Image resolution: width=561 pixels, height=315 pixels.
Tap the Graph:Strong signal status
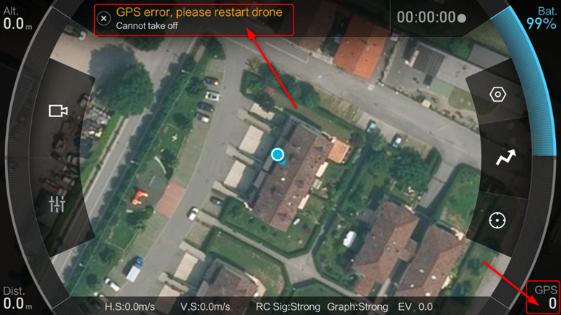(x=357, y=307)
